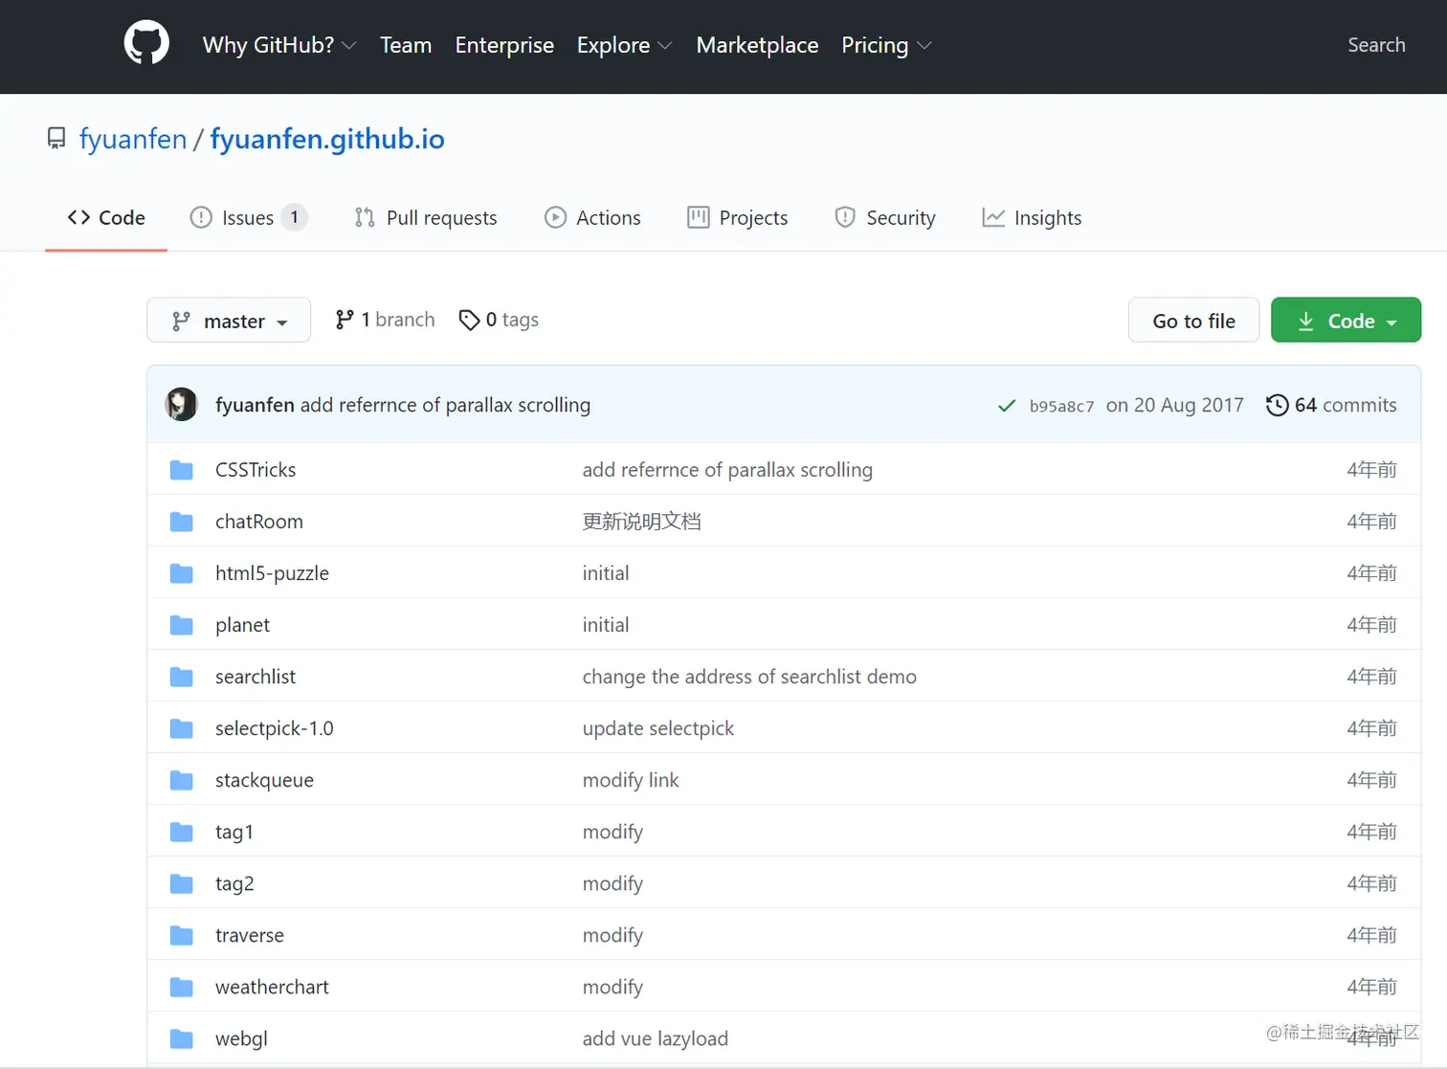Open the Security tab
The width and height of the screenshot is (1447, 1069).
[885, 217]
